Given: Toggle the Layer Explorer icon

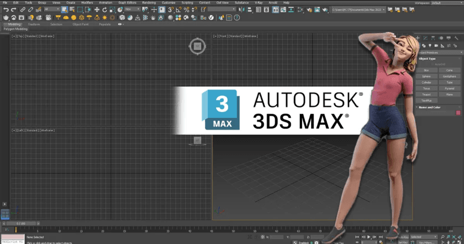Looking at the screenshot, I should (267, 10).
